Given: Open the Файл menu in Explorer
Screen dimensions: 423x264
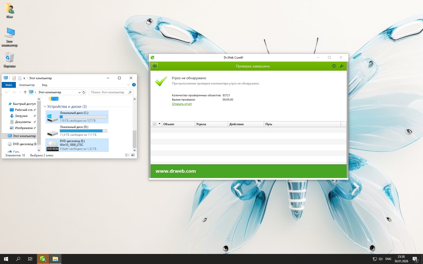Looking at the screenshot, I should (9, 85).
